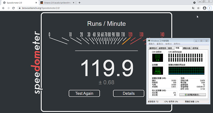Click the Runs / Minute heading

coord(106,24)
